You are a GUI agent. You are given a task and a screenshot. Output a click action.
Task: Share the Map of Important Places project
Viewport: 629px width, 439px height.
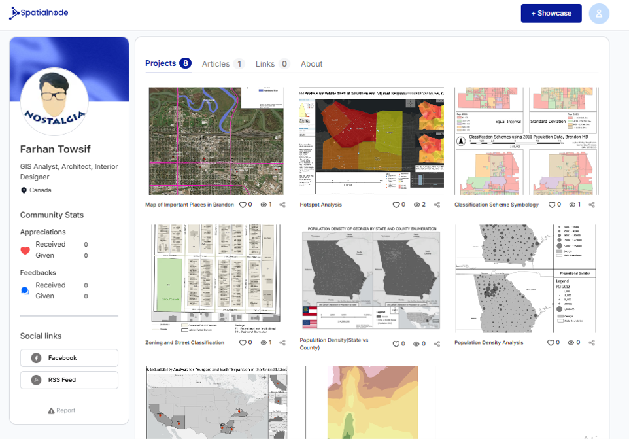(282, 205)
